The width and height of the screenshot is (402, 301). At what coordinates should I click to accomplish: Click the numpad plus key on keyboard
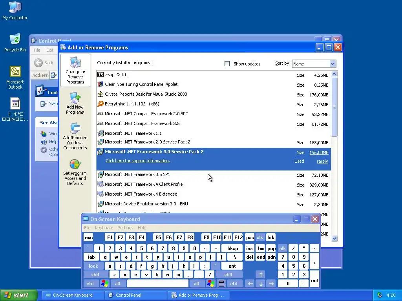[x=314, y=263]
